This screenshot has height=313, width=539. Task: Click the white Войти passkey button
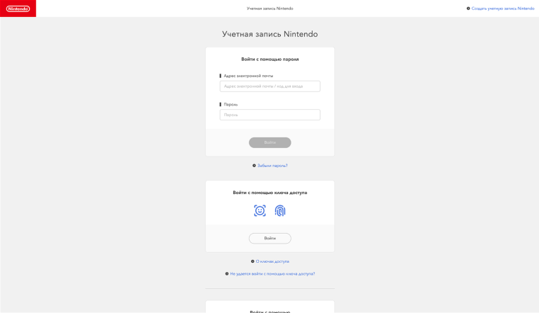269,238
